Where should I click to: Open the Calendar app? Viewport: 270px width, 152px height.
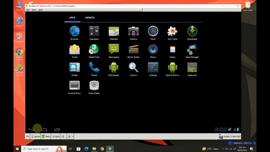point(113,33)
